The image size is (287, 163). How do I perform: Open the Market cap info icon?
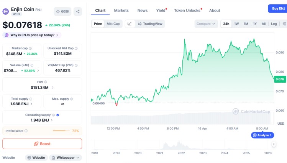[x=30, y=49]
